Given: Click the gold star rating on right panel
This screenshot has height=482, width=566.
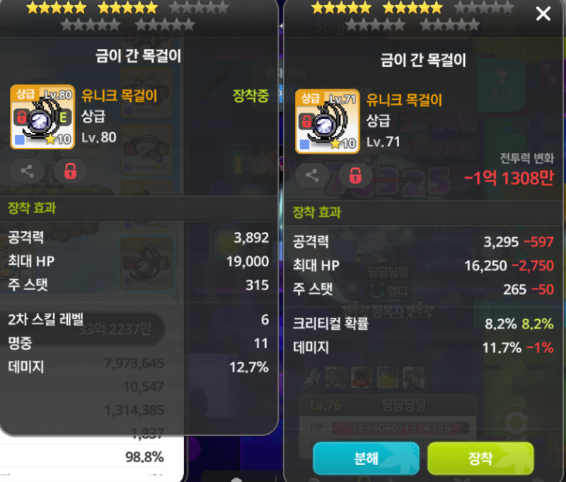Looking at the screenshot, I should [x=377, y=7].
